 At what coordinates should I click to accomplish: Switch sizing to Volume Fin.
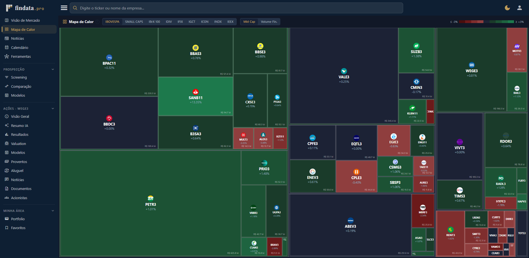269,22
